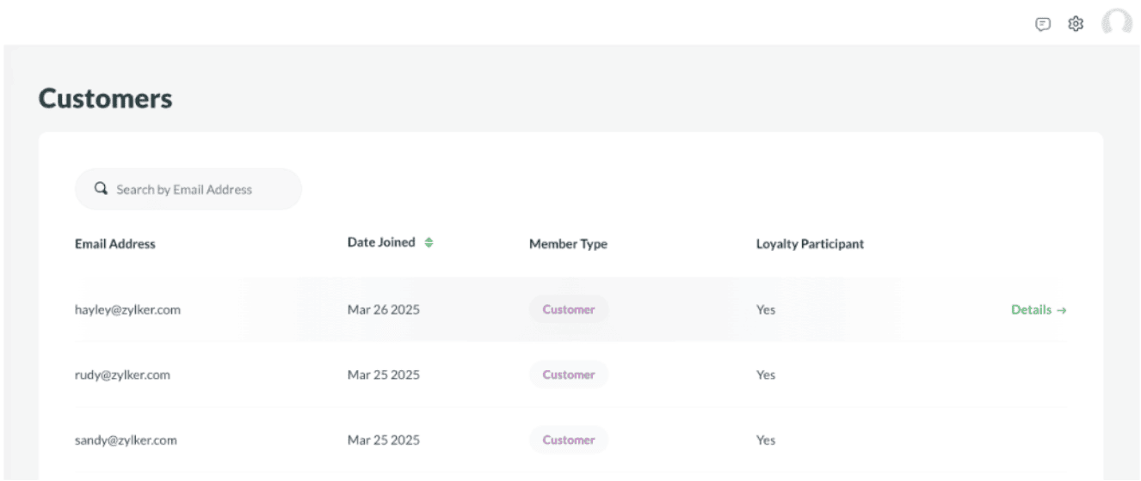The image size is (1141, 481).
Task: Click the search magnifier icon
Action: coord(101,189)
